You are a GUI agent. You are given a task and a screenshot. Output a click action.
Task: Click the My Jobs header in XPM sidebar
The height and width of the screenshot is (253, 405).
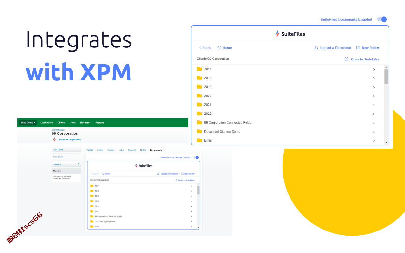pyautogui.click(x=66, y=171)
